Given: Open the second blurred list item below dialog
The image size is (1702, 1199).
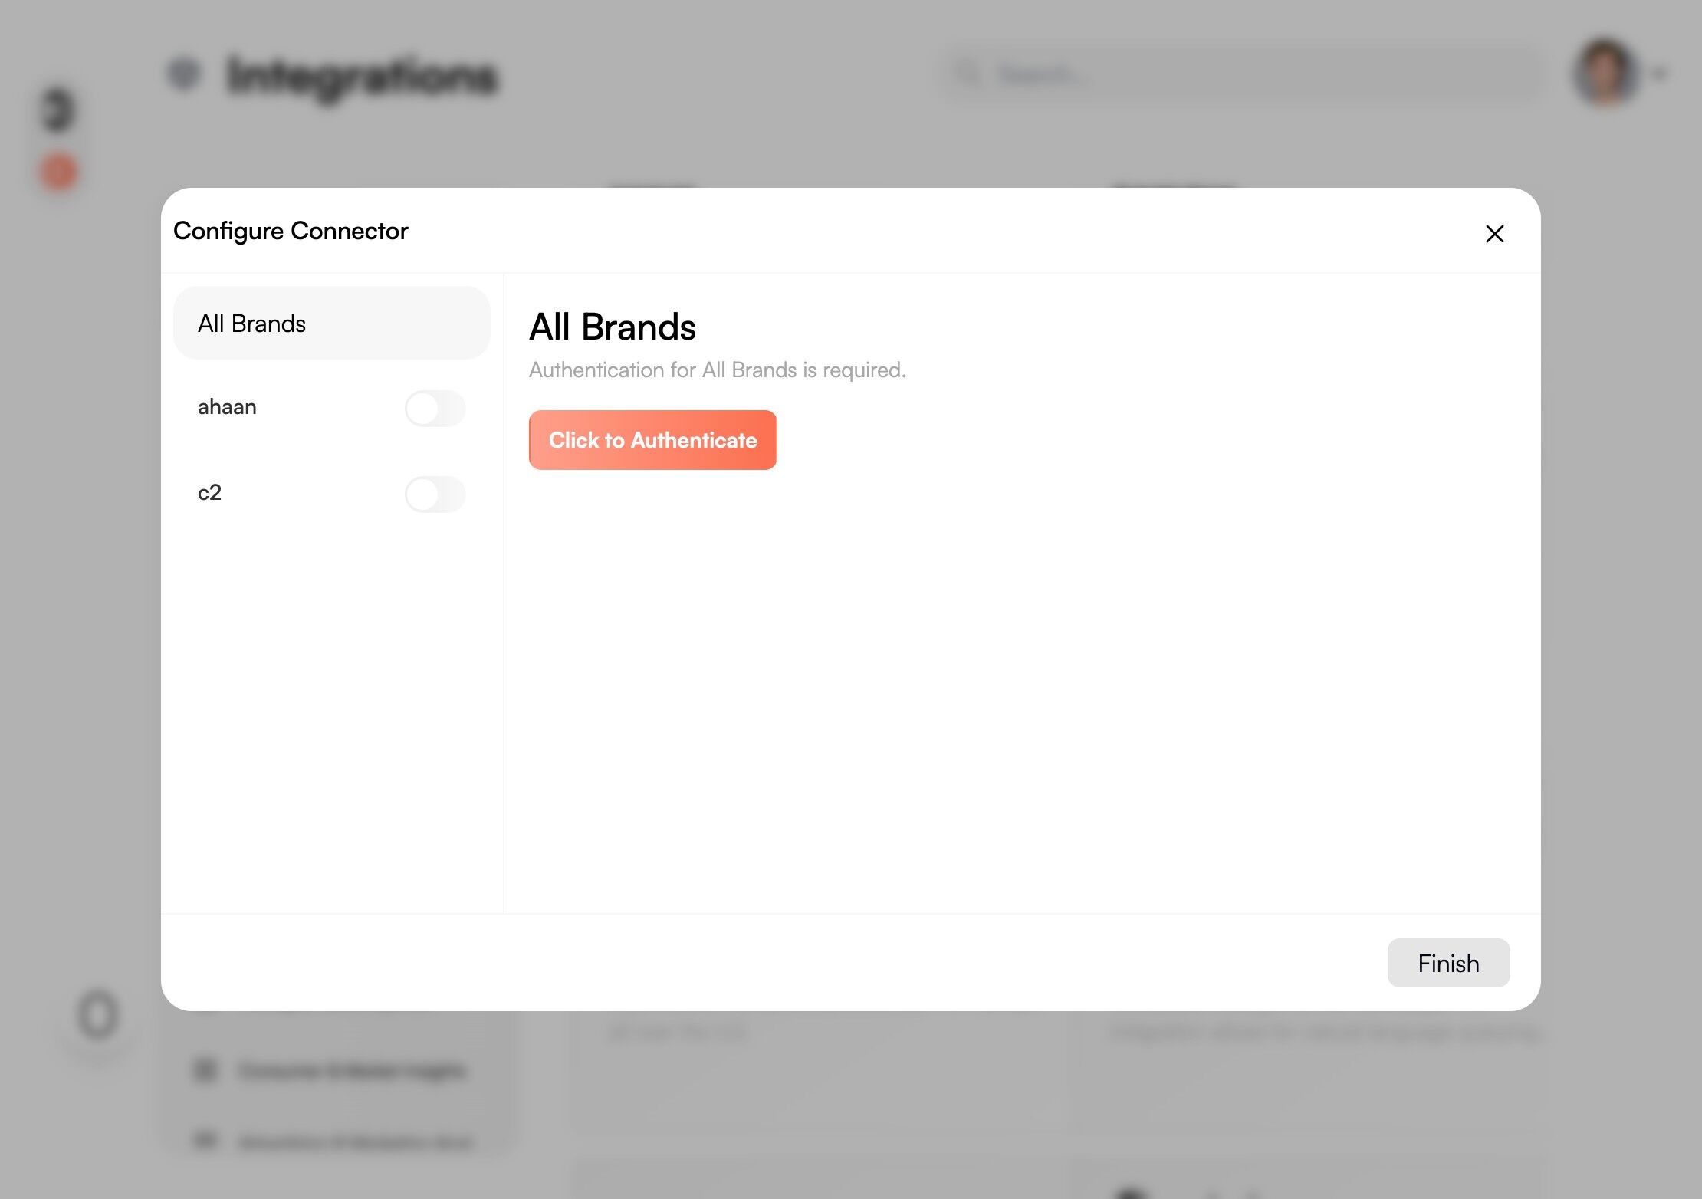Looking at the screenshot, I should click(356, 1142).
